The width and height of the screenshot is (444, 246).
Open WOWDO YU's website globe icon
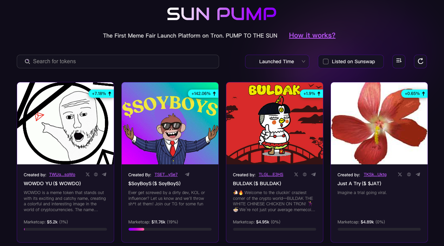[96, 174]
